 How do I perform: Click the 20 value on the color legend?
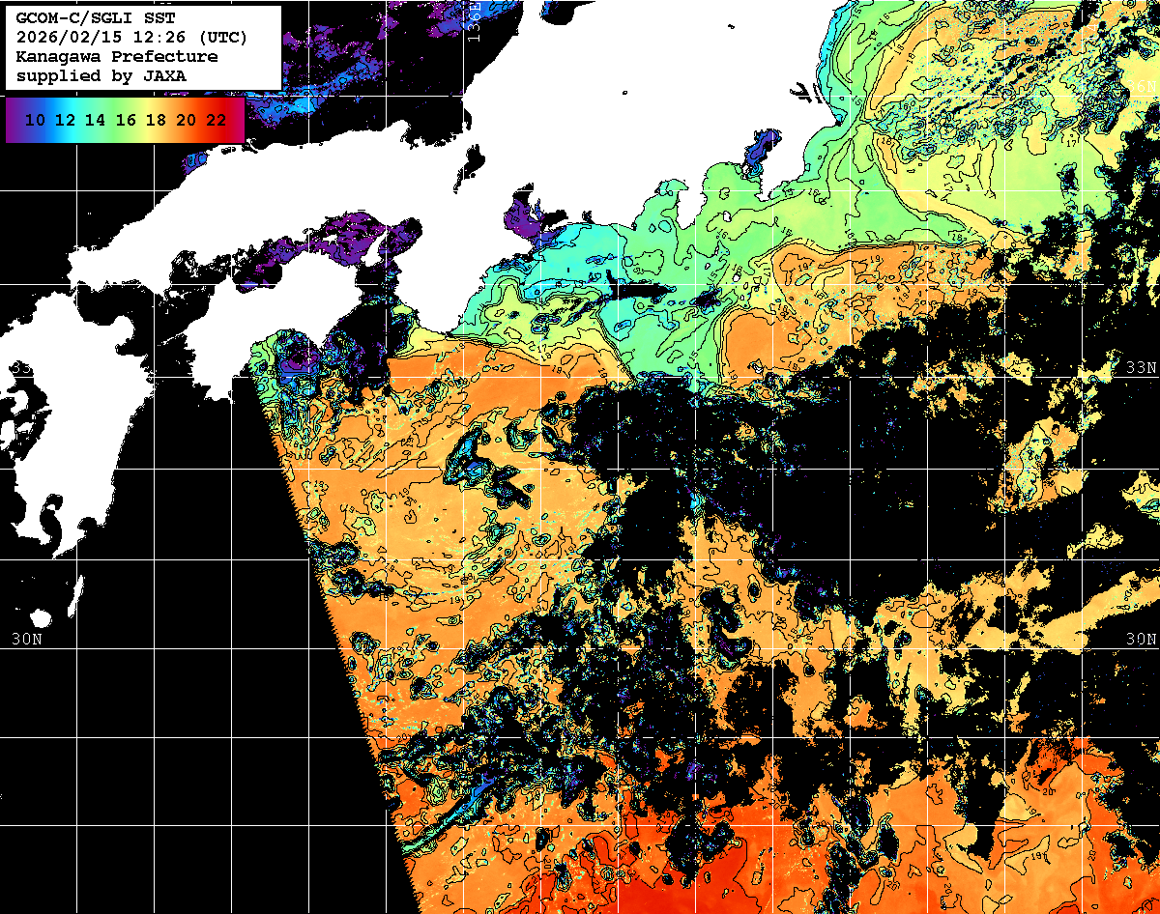coord(186,121)
